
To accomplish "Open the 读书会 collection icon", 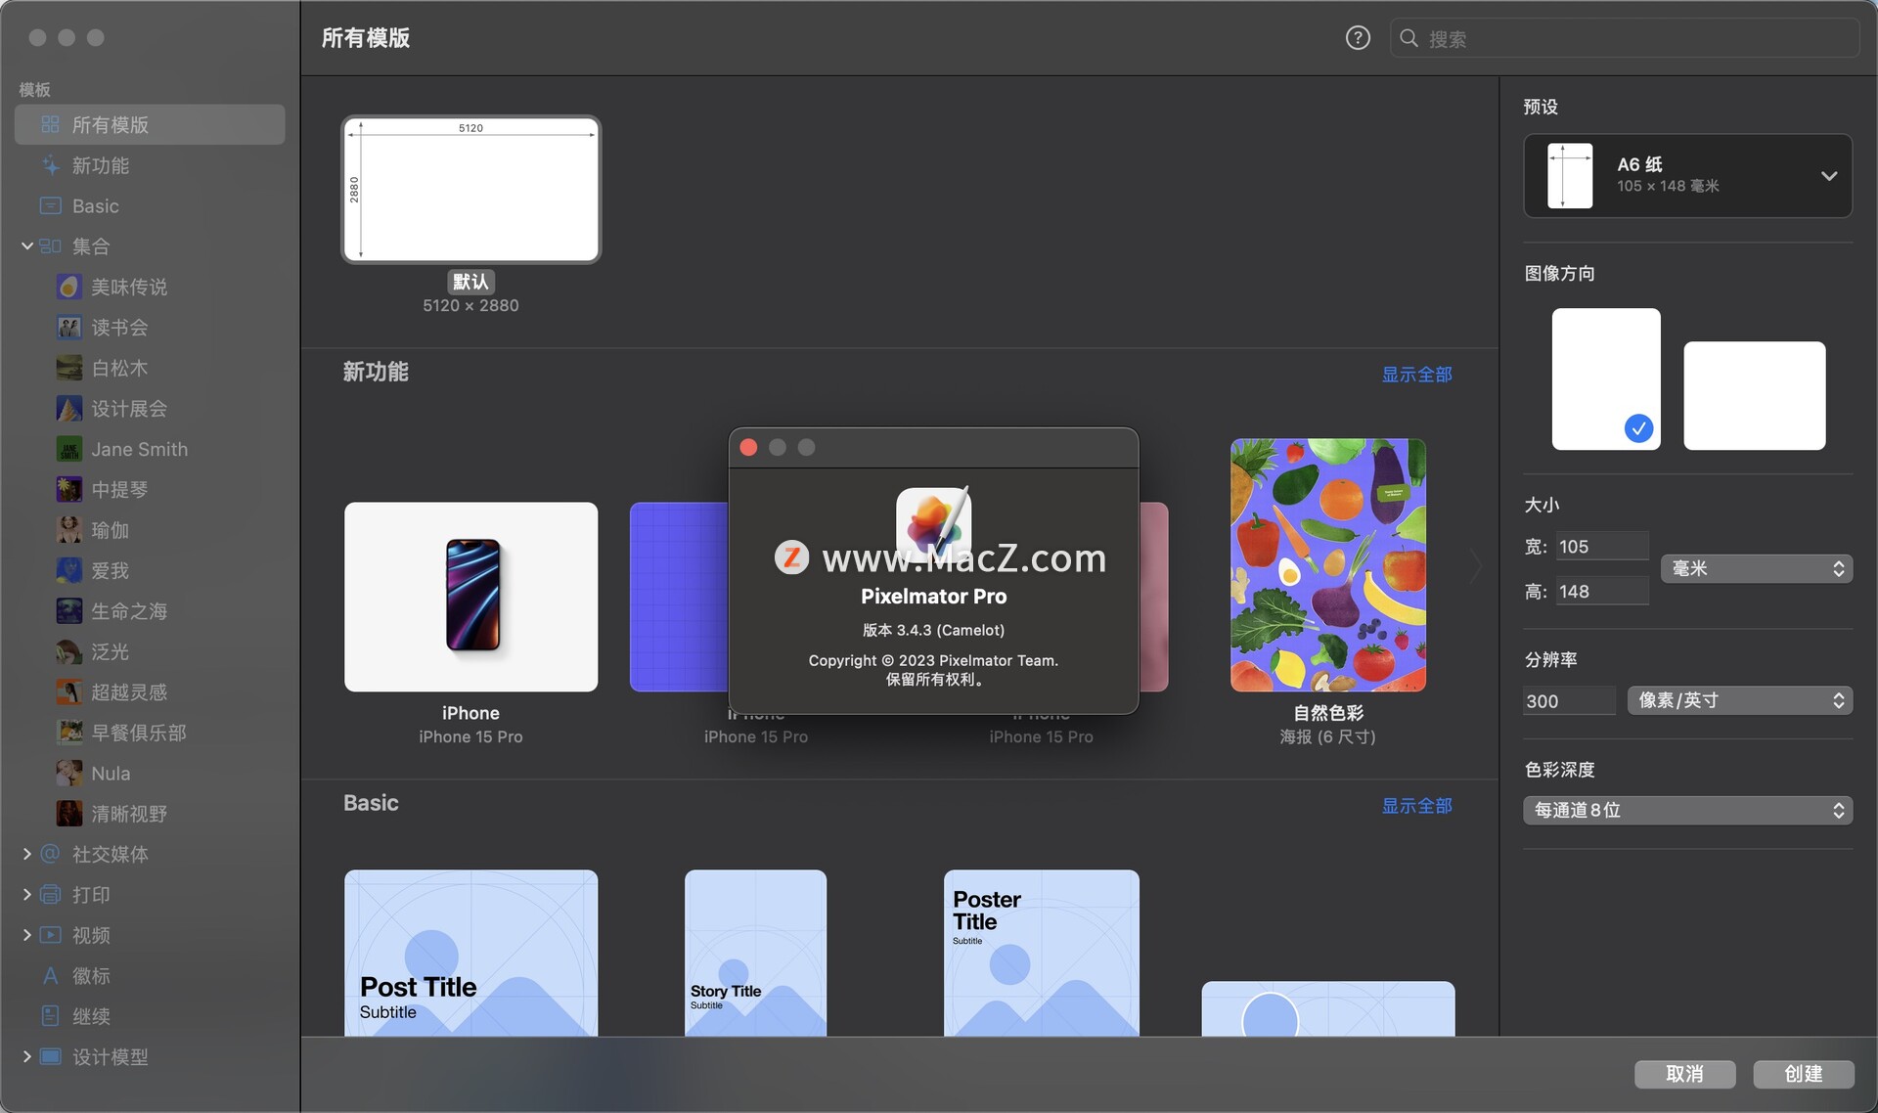I will [68, 328].
